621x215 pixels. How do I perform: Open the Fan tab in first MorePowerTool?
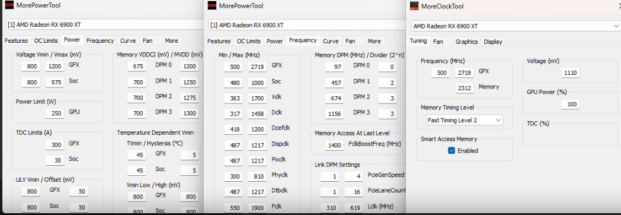[147, 40]
